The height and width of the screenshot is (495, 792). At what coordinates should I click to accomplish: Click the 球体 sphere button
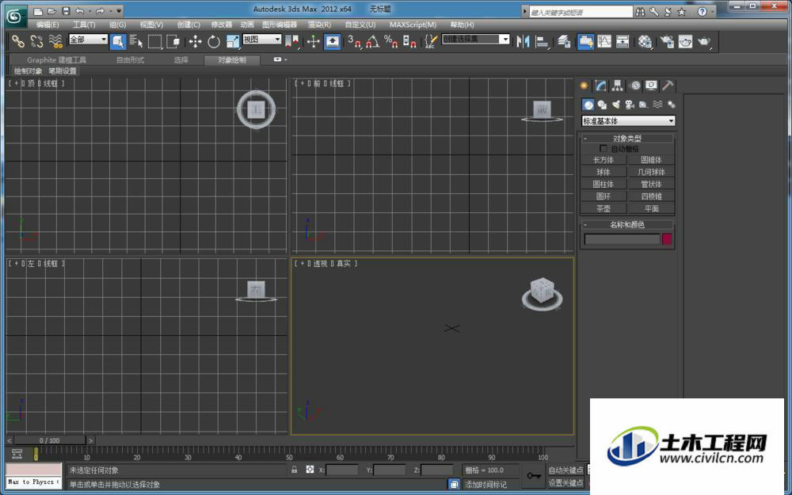pos(604,172)
